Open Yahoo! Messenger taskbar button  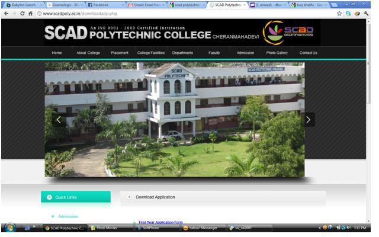pos(203,228)
